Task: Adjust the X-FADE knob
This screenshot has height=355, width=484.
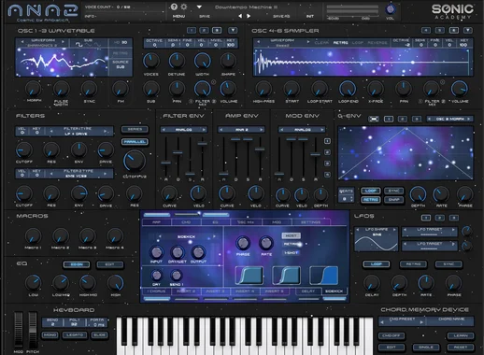Action: click(376, 89)
